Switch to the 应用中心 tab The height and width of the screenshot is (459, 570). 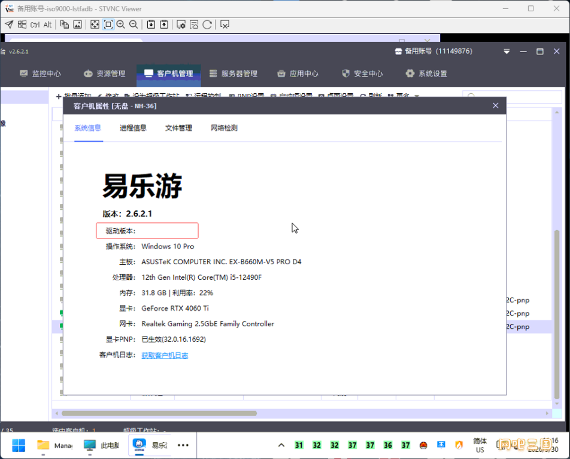[298, 74]
